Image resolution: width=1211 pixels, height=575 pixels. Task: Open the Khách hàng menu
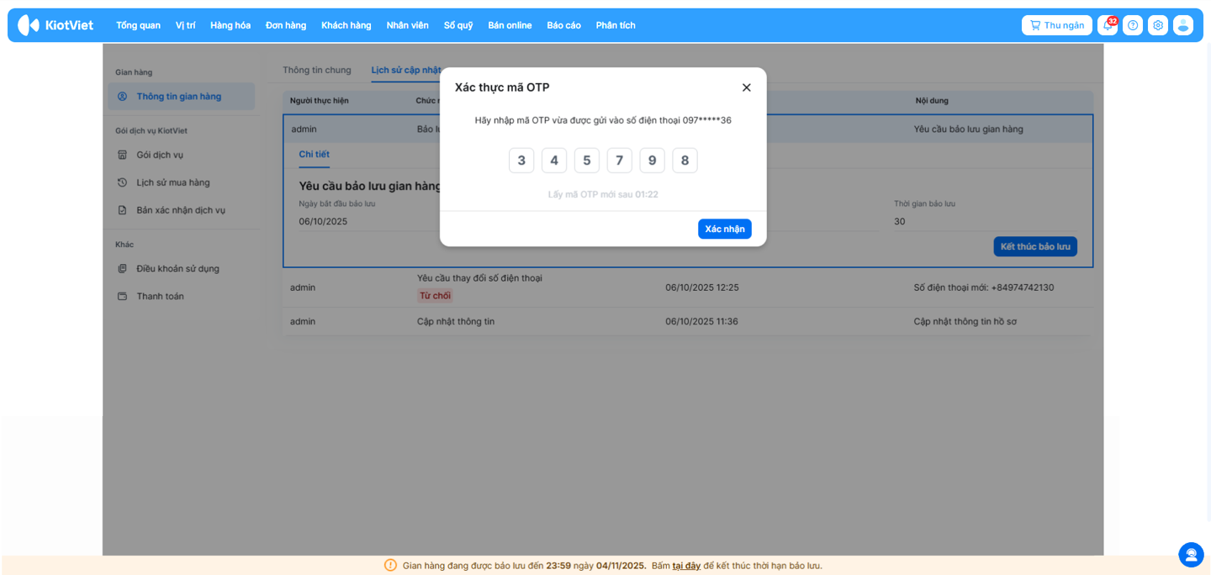pos(346,25)
